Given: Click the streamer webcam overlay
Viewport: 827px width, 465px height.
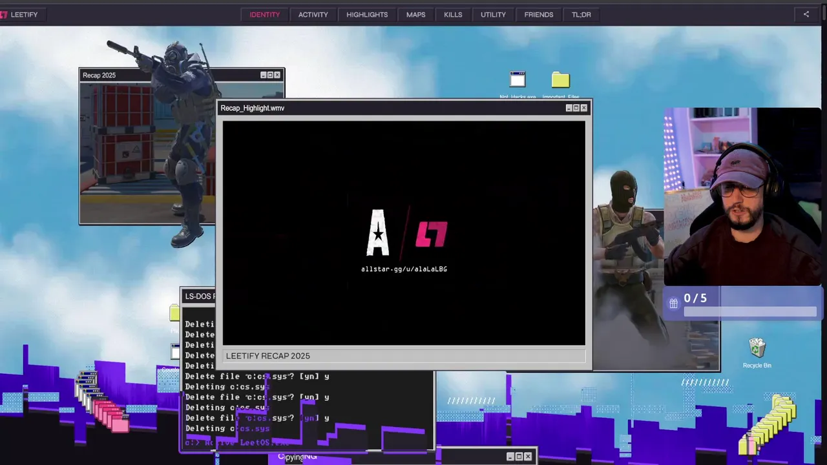Looking at the screenshot, I should [x=743, y=196].
